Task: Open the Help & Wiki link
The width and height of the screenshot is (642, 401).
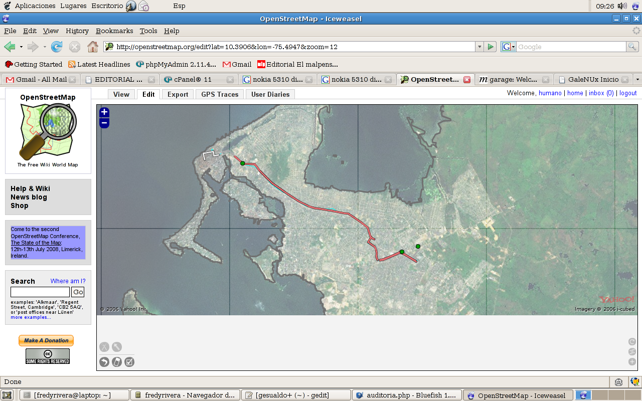Action: pyautogui.click(x=30, y=188)
